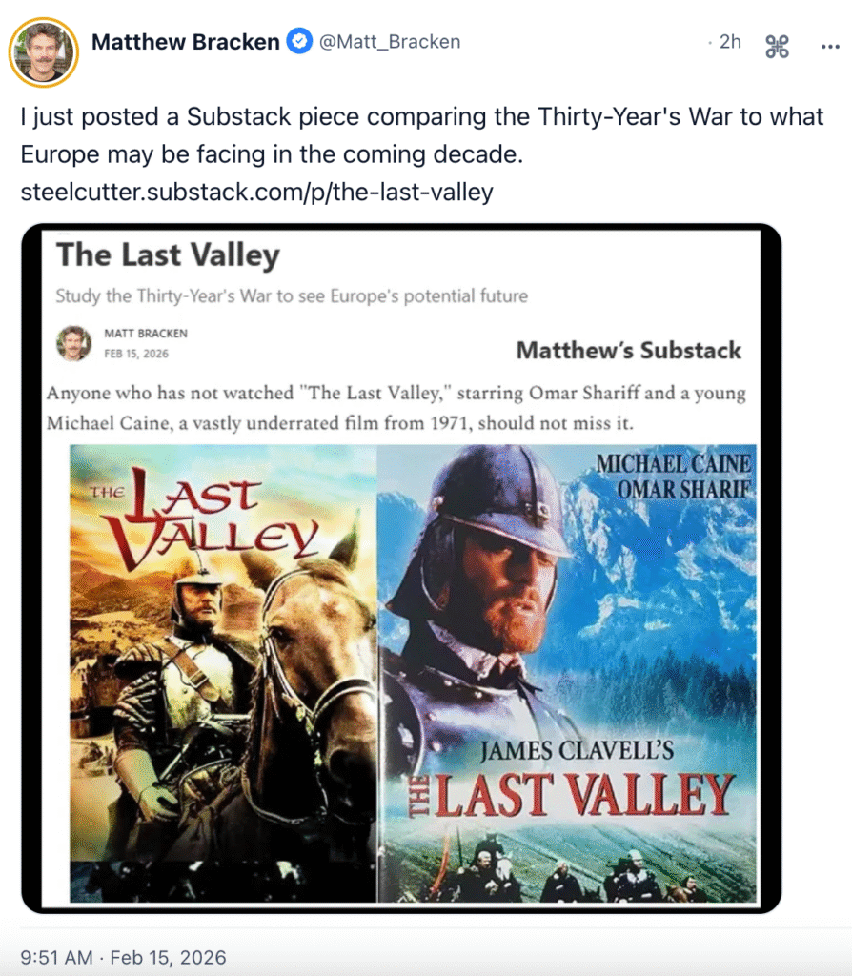Viewport: 852px width, 976px height.
Task: Click the 2h relative timestamp
Action: [x=729, y=42]
